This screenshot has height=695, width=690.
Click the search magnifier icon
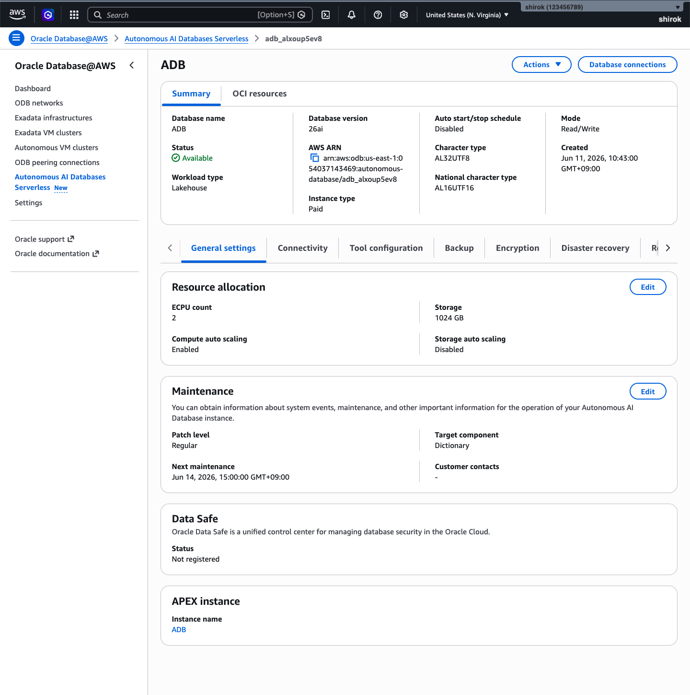point(98,15)
